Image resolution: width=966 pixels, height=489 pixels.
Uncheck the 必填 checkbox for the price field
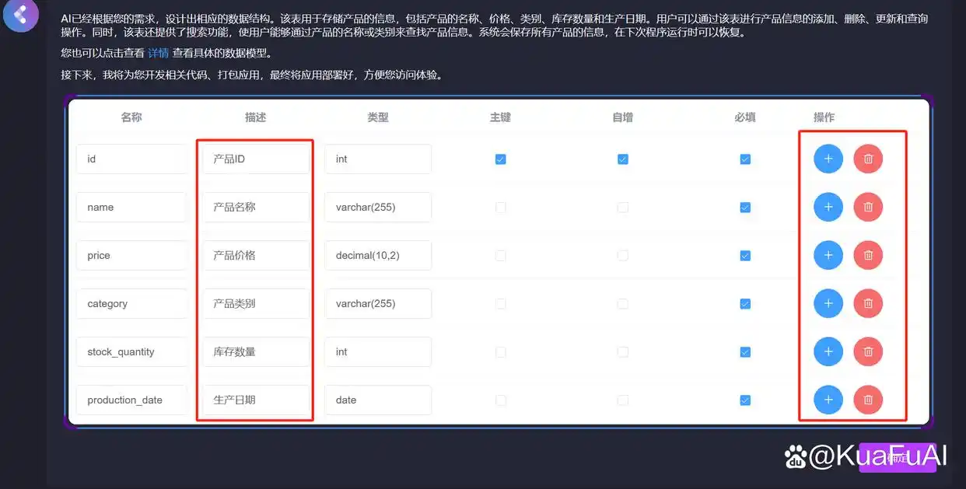pos(745,255)
